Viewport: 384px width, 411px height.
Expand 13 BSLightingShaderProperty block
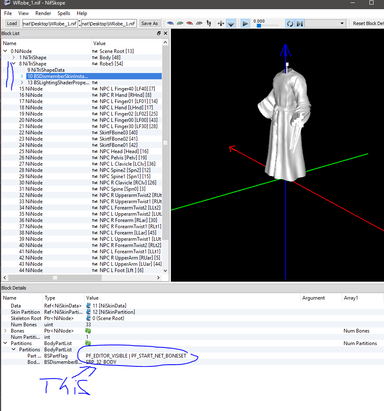(x=22, y=82)
